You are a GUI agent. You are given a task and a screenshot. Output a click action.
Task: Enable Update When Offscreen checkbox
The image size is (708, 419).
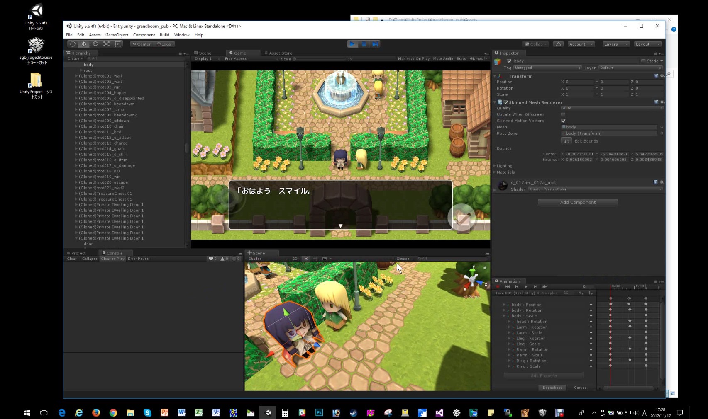tap(563, 114)
